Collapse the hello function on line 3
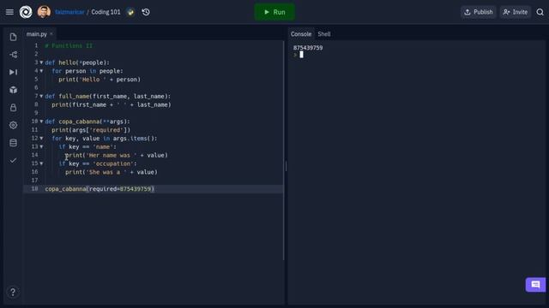 click(x=41, y=62)
